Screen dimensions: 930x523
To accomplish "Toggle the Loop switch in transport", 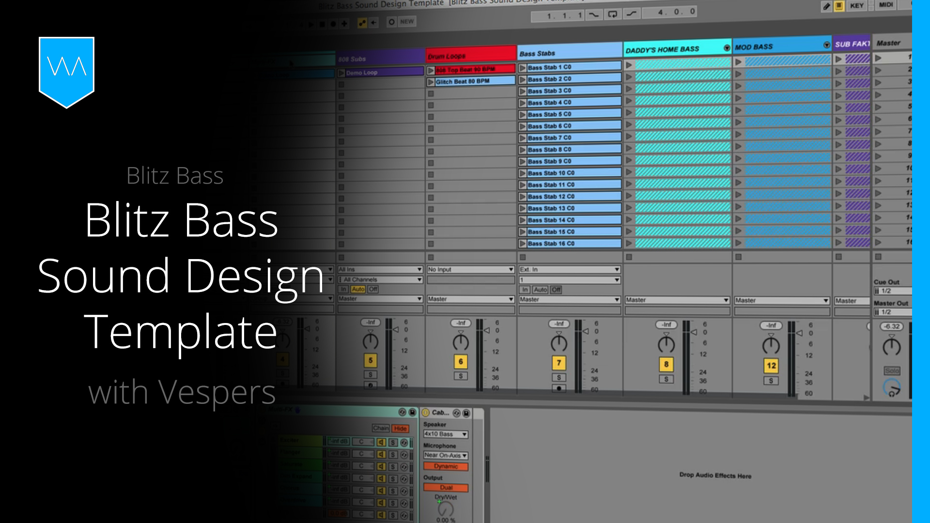I will tap(613, 14).
